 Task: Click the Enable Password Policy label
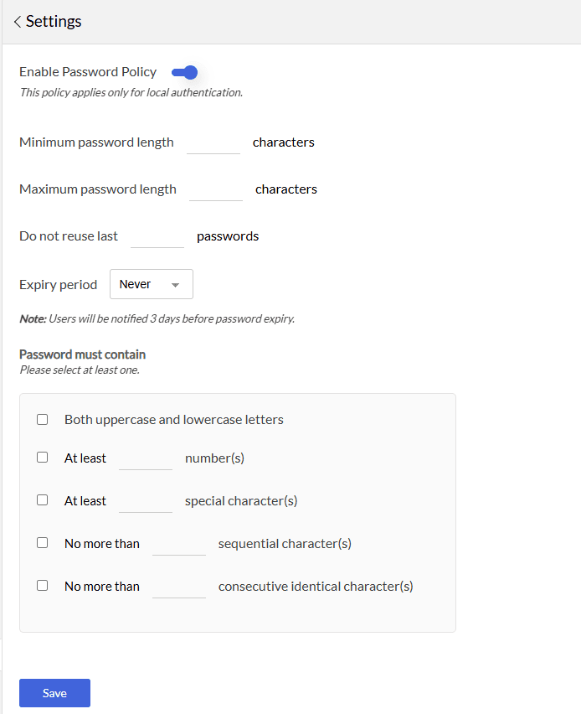(x=88, y=72)
